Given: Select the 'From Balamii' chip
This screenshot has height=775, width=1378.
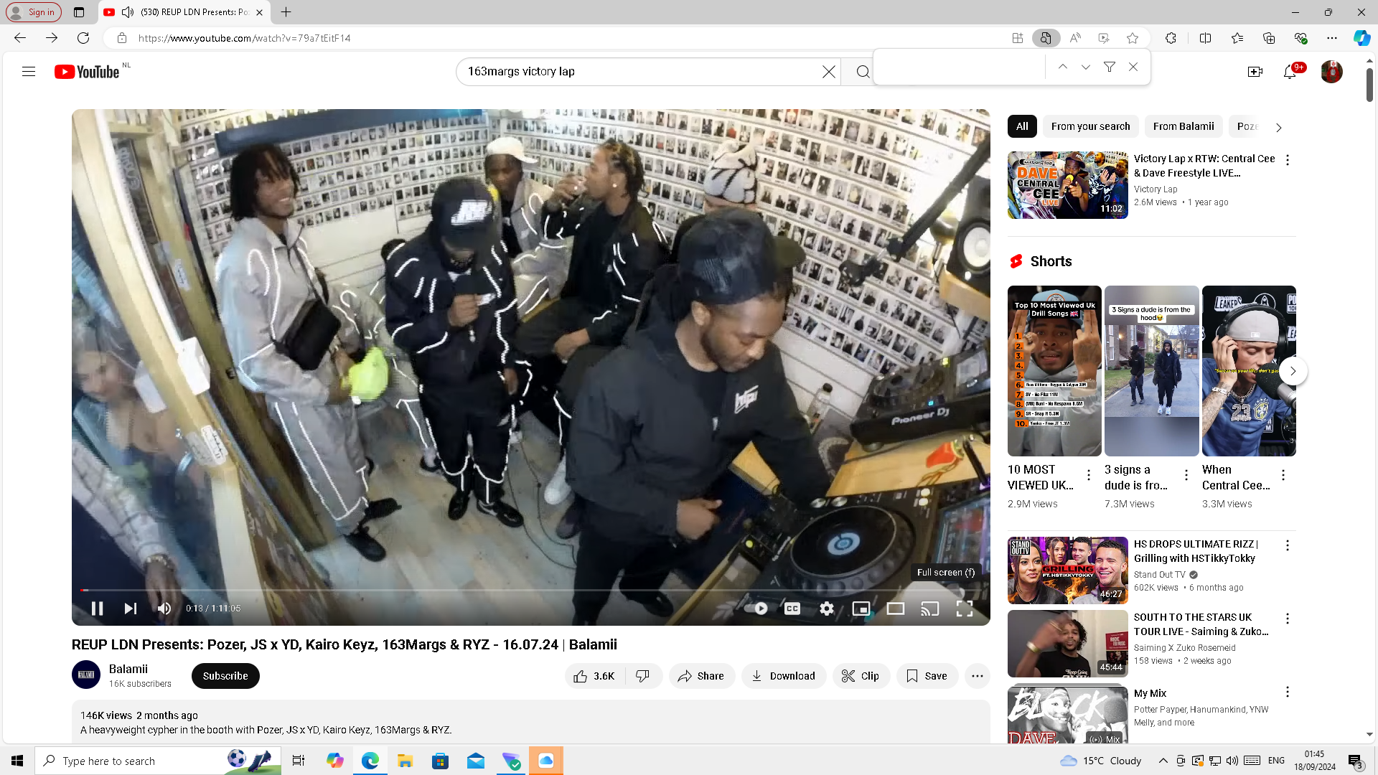Looking at the screenshot, I should tap(1184, 126).
